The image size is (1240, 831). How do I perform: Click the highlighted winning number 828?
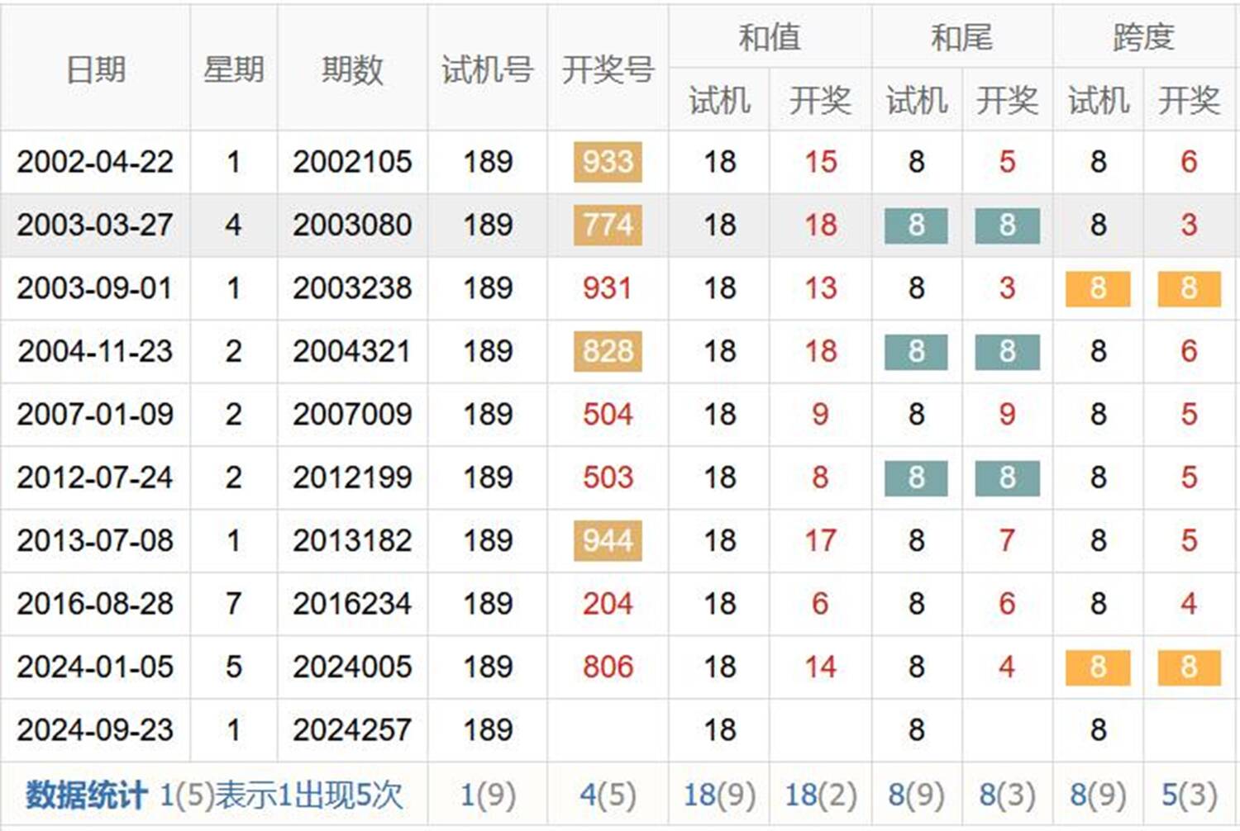608,351
